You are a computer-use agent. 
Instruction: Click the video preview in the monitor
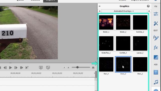pyautogui.click(x=29, y=33)
